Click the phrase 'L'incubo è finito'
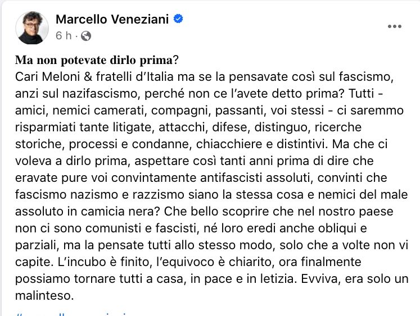420x316 pixels. coord(103,262)
